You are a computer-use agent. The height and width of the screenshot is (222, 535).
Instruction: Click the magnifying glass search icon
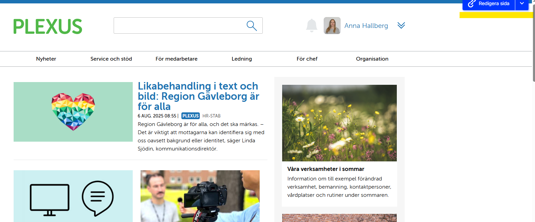252,26
